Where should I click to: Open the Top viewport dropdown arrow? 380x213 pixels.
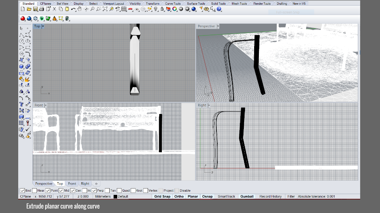43,26
